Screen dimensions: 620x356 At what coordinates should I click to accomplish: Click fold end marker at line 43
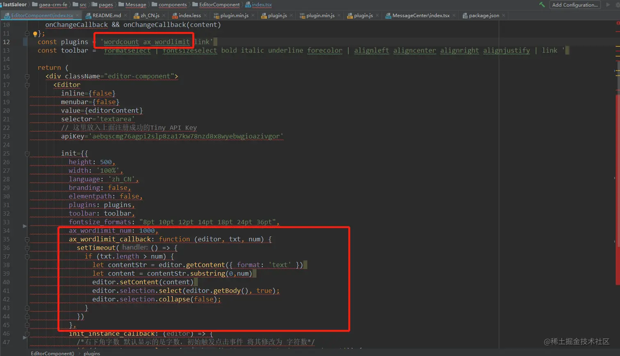click(27, 308)
